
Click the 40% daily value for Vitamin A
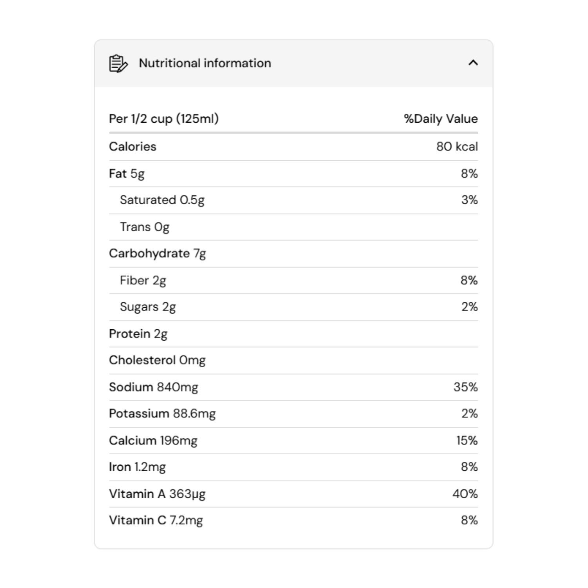pos(465,494)
